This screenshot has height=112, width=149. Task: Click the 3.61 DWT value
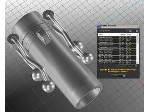coord(129,62)
